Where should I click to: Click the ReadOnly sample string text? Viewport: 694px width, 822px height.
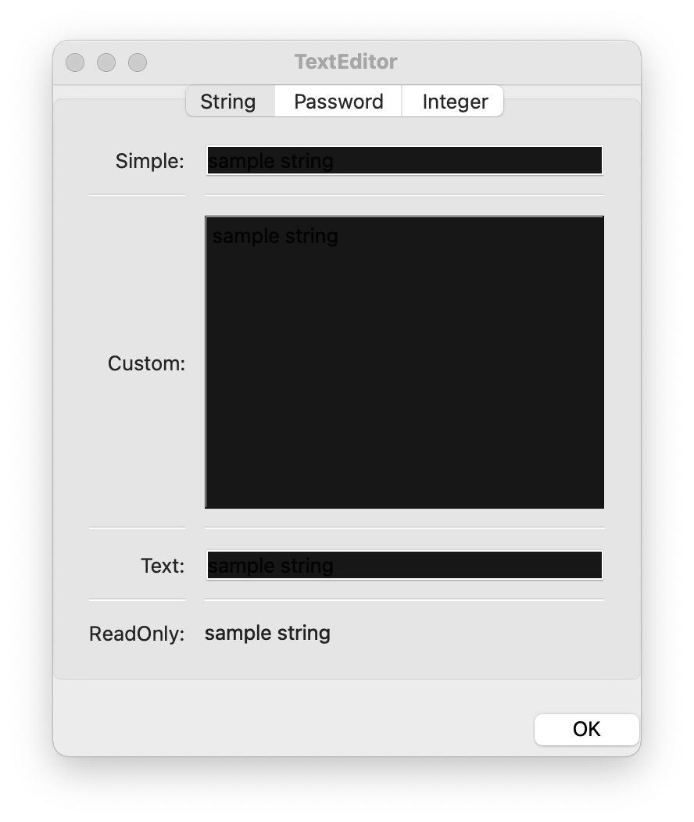(x=267, y=633)
